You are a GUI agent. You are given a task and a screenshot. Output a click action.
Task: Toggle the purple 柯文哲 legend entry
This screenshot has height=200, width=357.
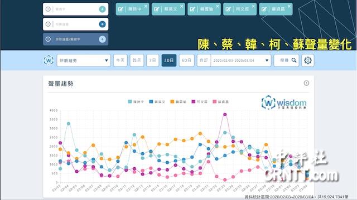[200, 102]
